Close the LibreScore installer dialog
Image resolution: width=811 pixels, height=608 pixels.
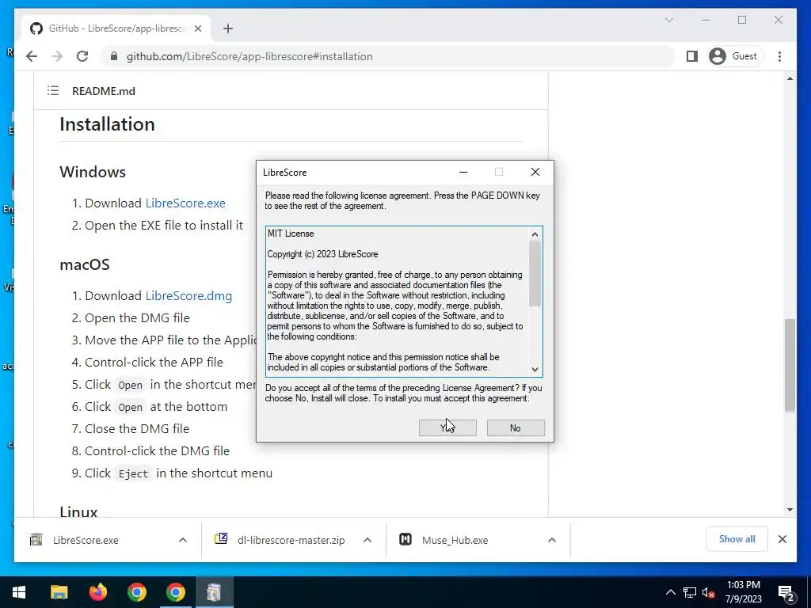pos(535,172)
